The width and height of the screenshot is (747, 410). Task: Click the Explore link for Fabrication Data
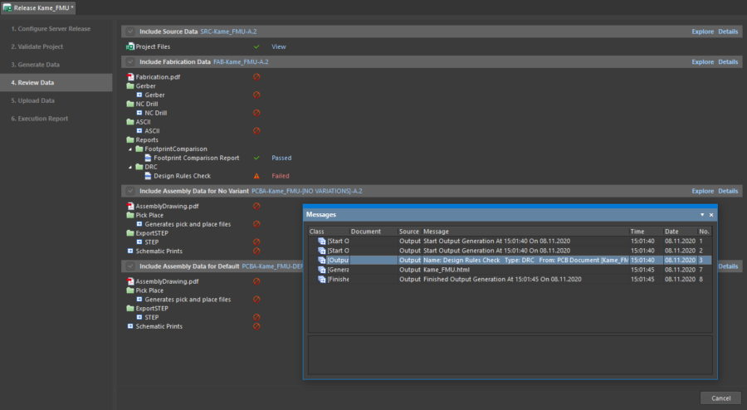(702, 62)
